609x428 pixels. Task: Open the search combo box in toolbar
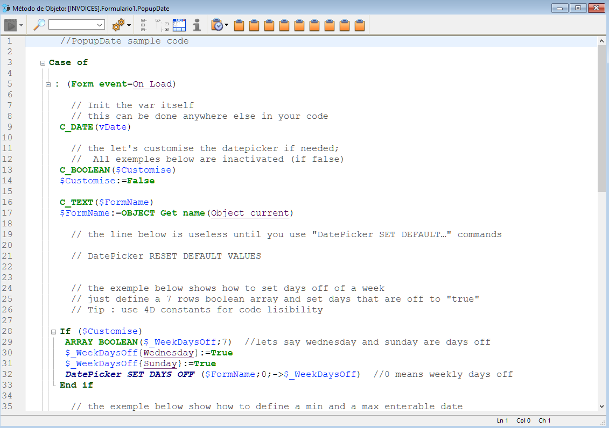point(76,25)
